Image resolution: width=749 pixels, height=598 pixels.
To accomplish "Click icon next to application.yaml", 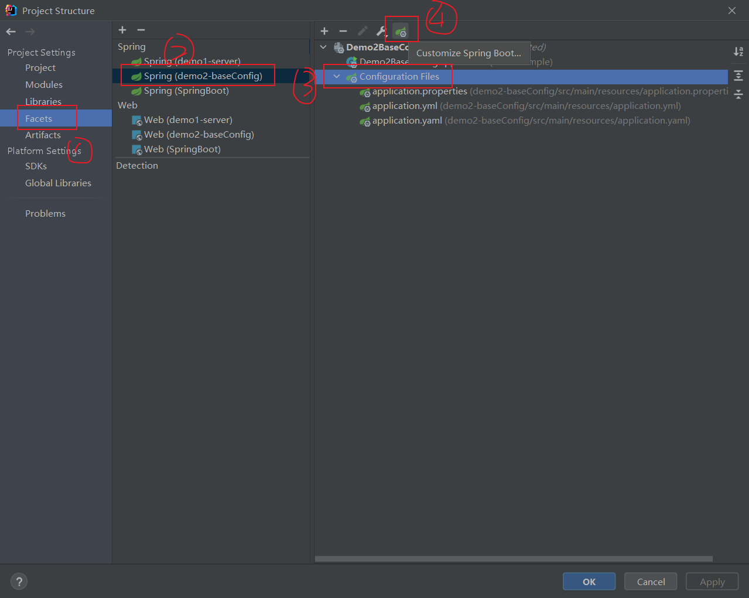I will tap(365, 121).
